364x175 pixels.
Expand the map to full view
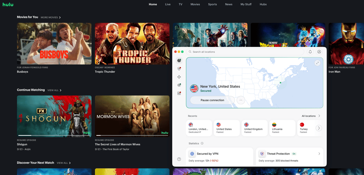[317, 63]
